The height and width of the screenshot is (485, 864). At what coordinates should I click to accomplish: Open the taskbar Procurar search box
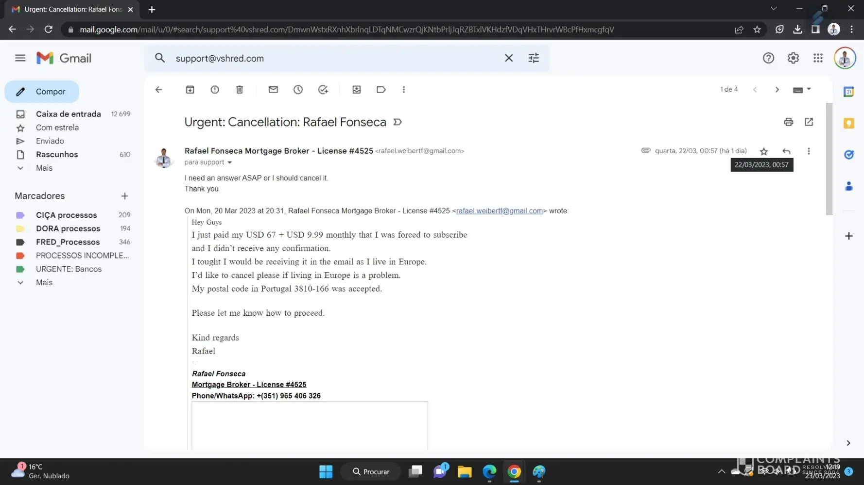[372, 471]
